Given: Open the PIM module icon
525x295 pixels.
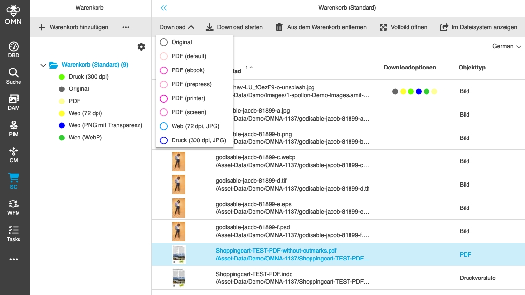Looking at the screenshot, I should 14,128.
